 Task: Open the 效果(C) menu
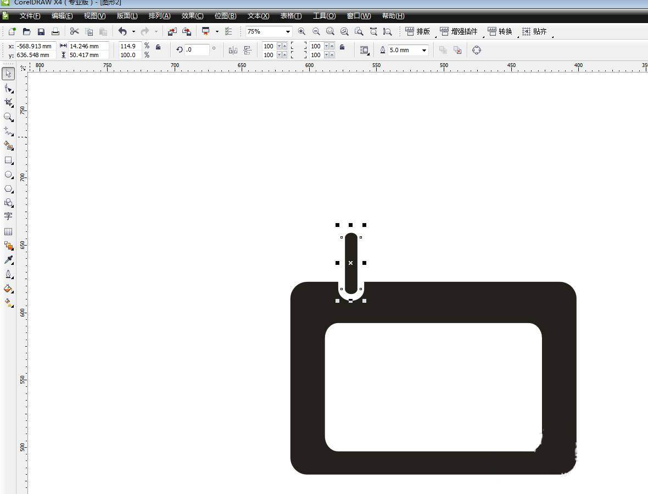[x=192, y=16]
